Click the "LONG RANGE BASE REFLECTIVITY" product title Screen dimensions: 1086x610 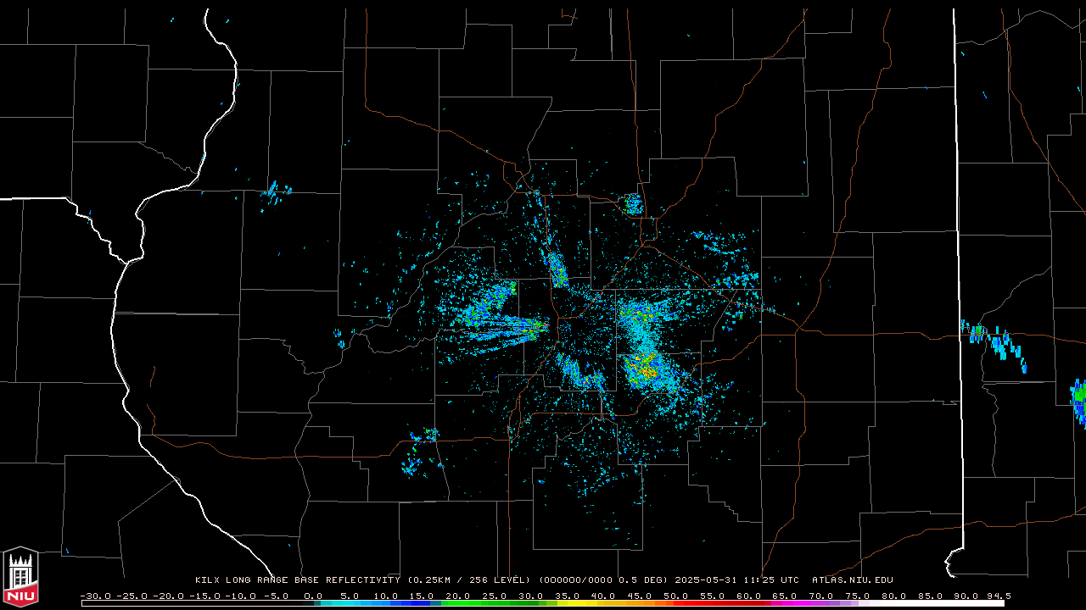pyautogui.click(x=312, y=580)
